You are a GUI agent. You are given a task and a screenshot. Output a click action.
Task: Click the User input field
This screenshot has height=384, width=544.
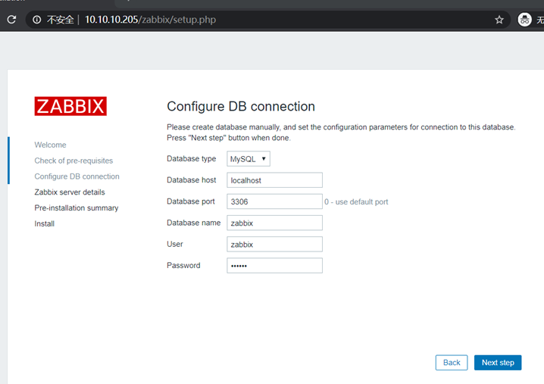(274, 244)
